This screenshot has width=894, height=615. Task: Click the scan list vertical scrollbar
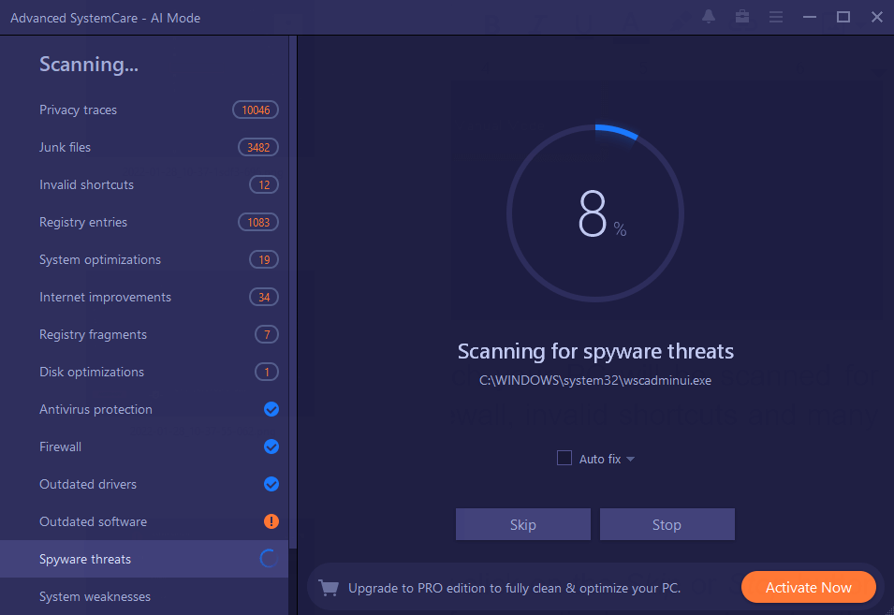tap(293, 292)
